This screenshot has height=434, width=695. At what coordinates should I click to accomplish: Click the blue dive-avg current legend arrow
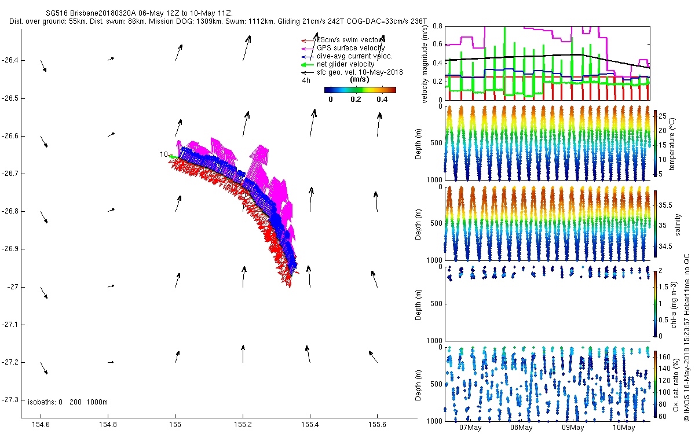coord(308,56)
